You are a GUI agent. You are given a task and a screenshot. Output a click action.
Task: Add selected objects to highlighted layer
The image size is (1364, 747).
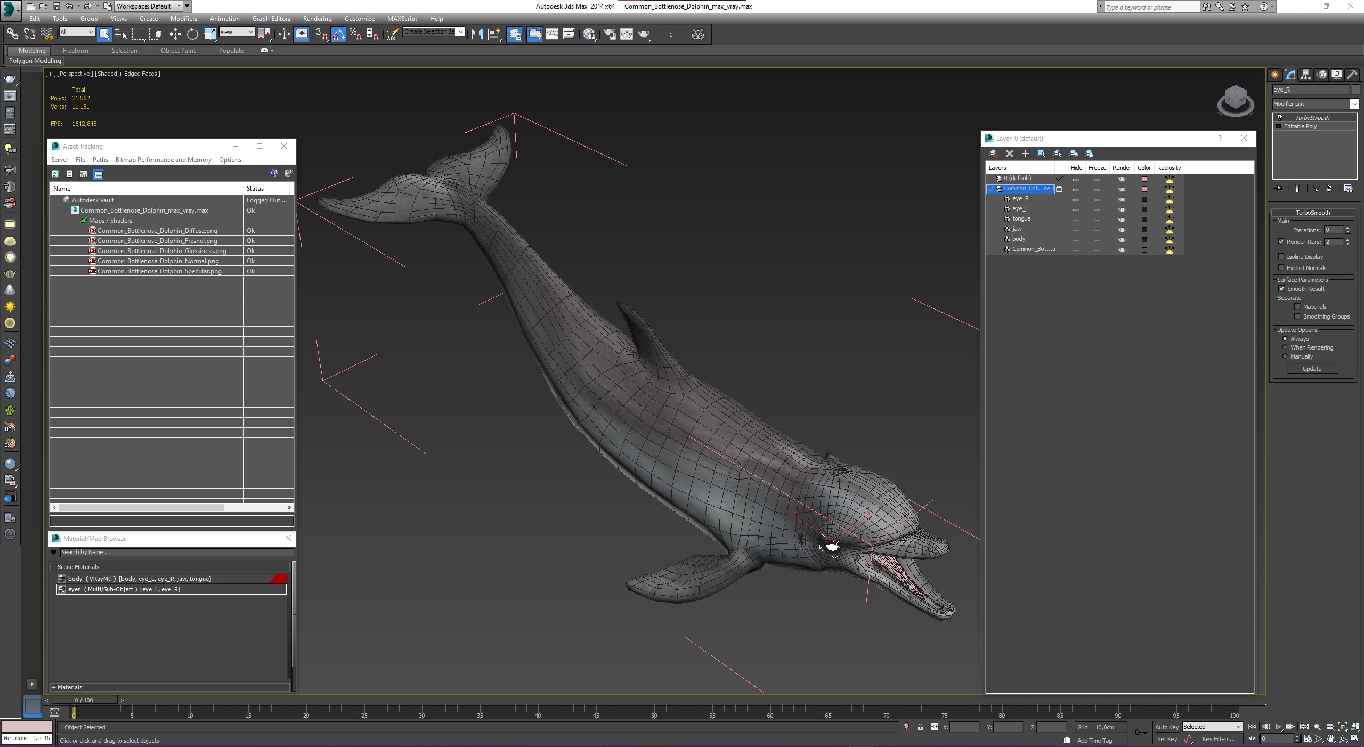(1025, 153)
